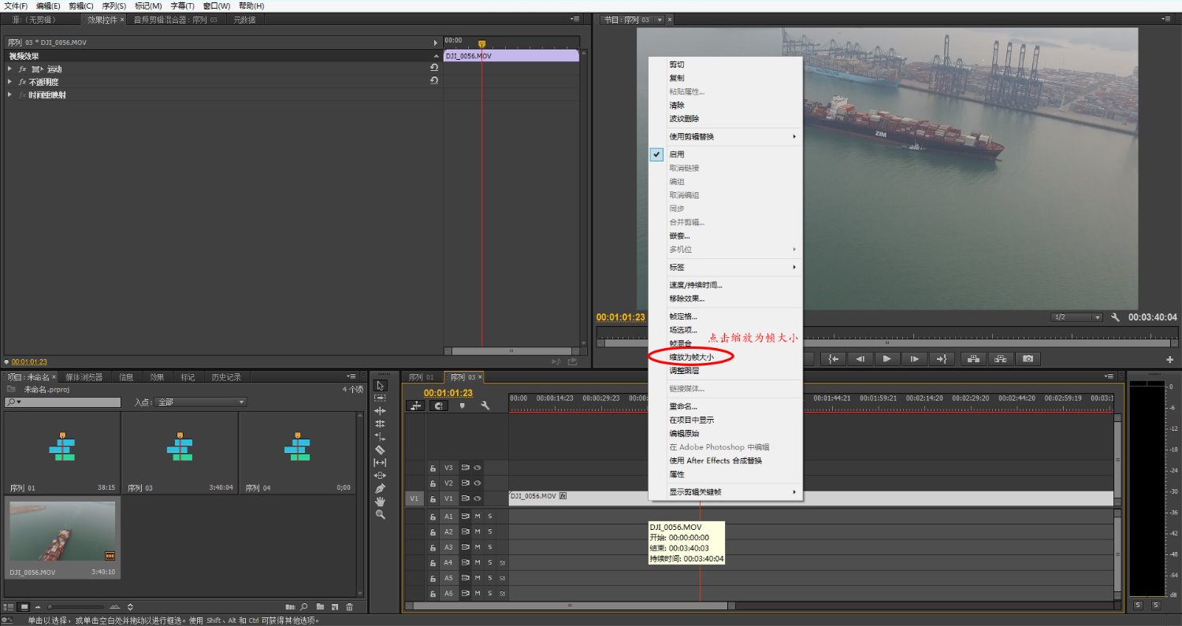Switch project panel to icon view
1182x626 pixels.
(24, 607)
